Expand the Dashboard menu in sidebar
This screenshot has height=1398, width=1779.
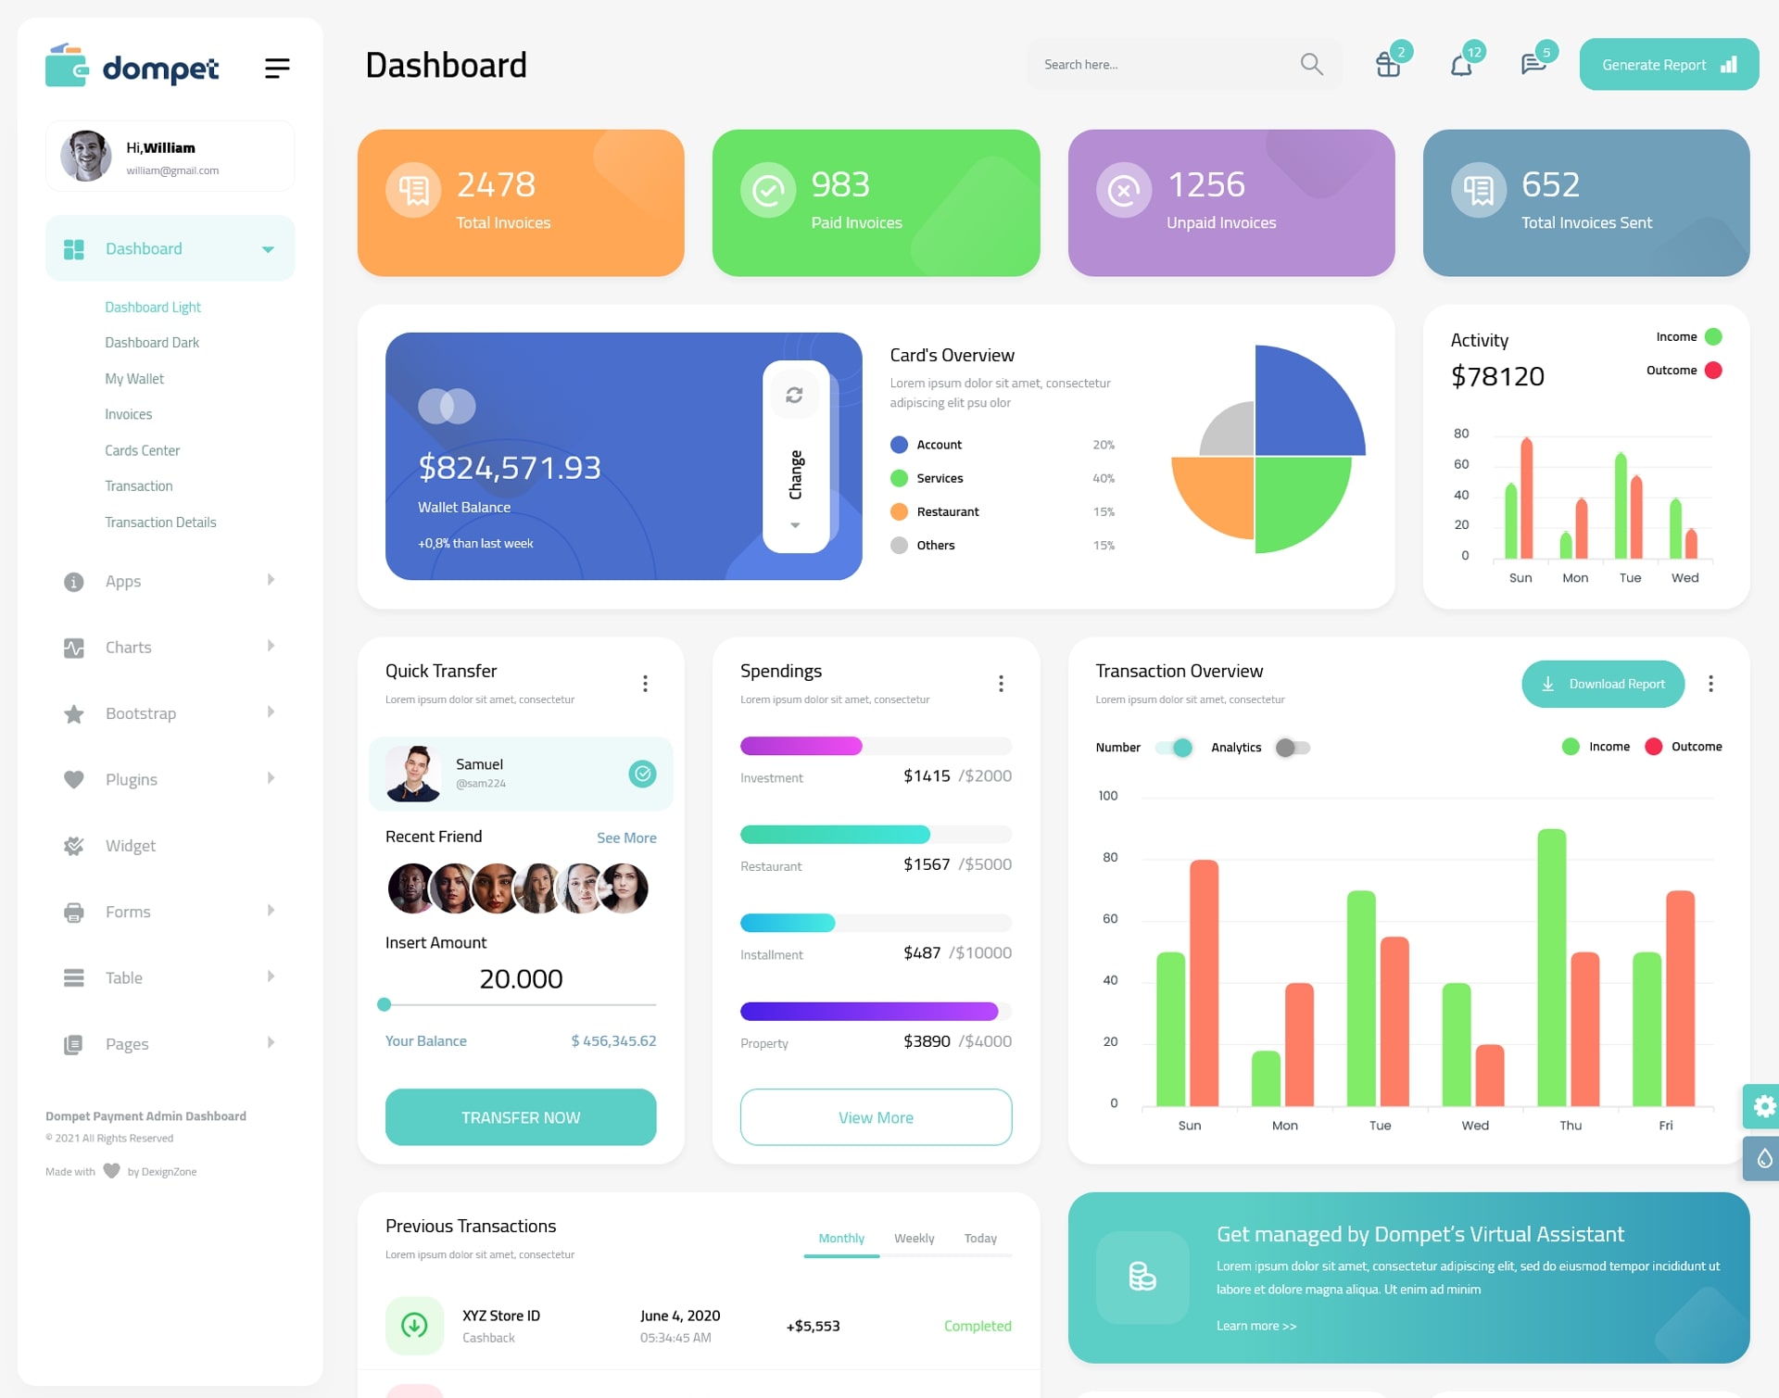266,248
